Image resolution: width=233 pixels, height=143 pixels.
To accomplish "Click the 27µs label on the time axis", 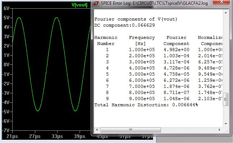I will [35, 136].
